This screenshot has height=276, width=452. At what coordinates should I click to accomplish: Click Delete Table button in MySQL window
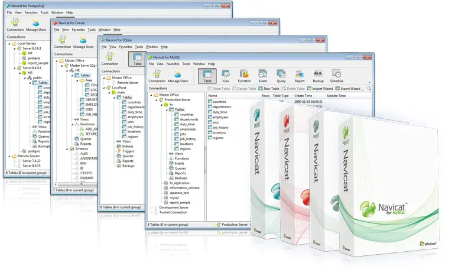[x=293, y=89]
